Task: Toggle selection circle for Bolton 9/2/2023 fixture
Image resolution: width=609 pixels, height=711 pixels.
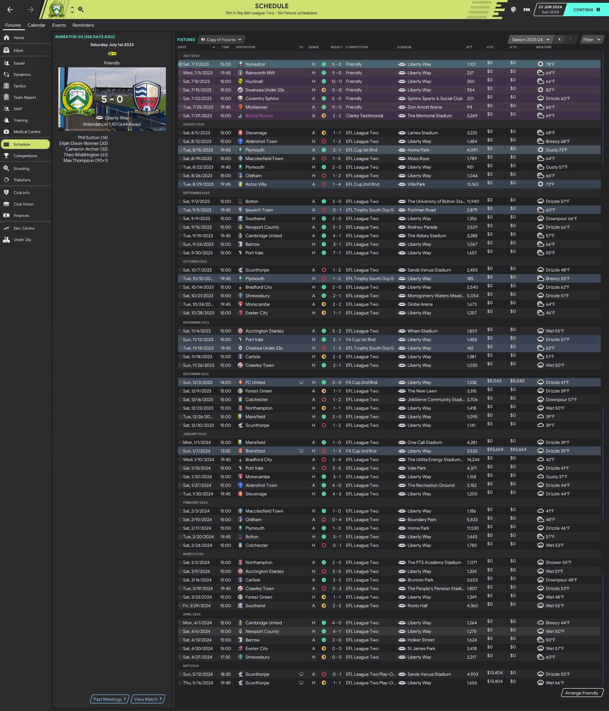Action: [180, 201]
